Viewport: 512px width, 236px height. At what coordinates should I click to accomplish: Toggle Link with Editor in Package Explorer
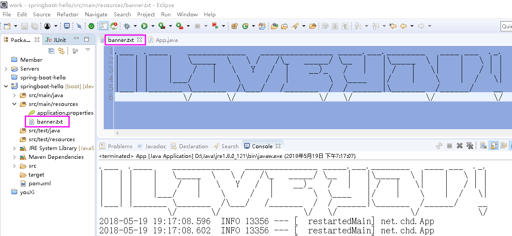pyautogui.click(x=61, y=51)
